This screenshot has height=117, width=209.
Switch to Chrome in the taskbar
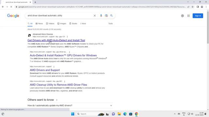[x=137, y=114]
